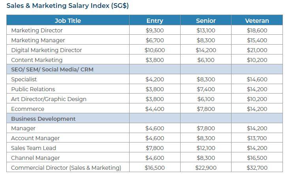290x180 pixels.
Task: Click the $22,900 senior salary cell
Action: pyautogui.click(x=206, y=168)
